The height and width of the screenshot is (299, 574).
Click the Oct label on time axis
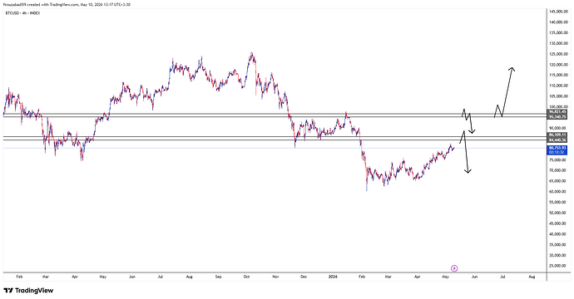click(x=246, y=277)
